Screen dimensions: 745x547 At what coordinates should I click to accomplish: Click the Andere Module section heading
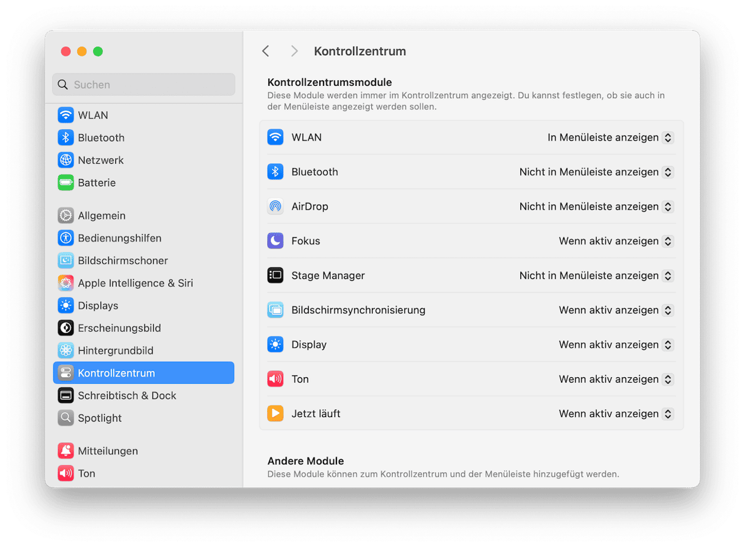click(306, 461)
